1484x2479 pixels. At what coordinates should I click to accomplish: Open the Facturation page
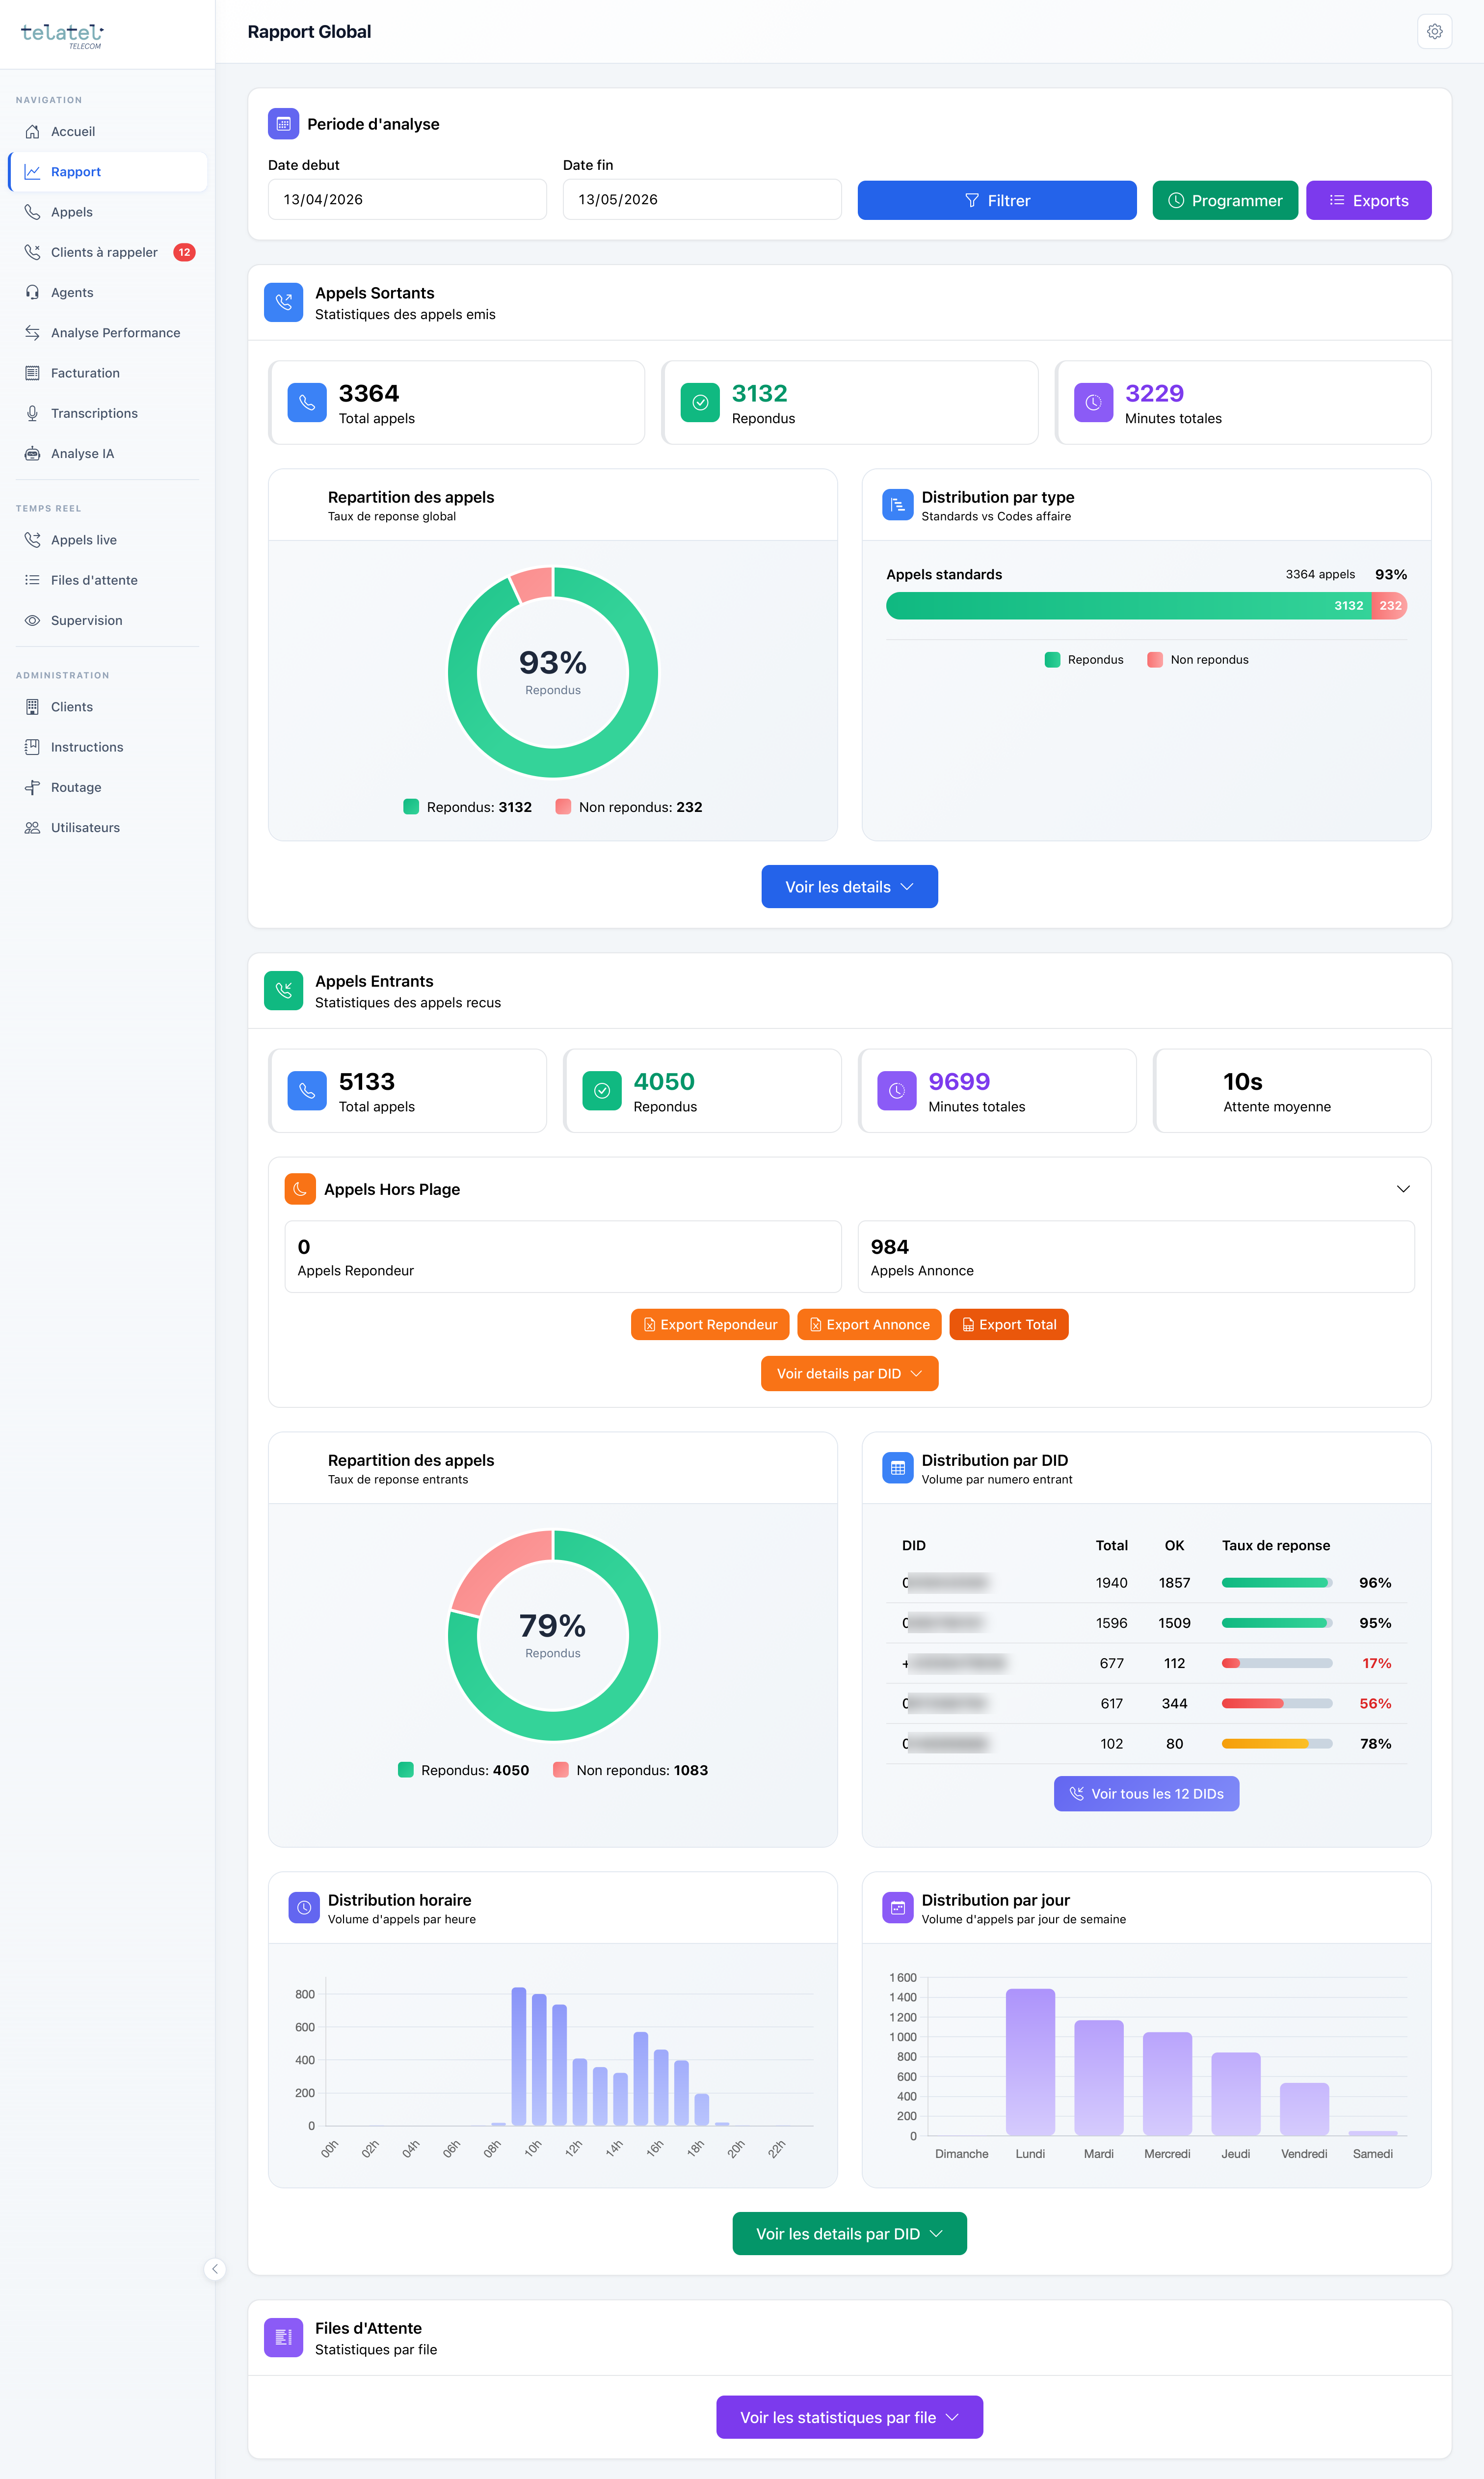click(x=108, y=373)
